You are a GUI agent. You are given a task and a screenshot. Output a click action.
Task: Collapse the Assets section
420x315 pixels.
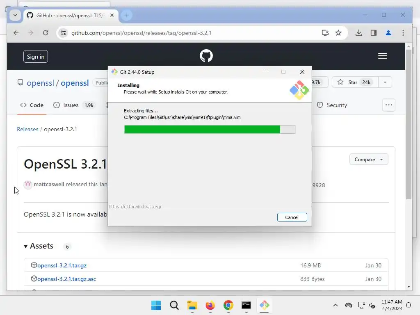click(x=39, y=246)
